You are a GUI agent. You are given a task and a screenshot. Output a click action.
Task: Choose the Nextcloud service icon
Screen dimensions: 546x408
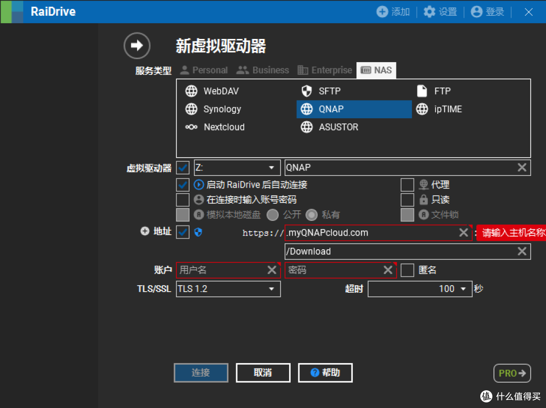[x=192, y=127]
